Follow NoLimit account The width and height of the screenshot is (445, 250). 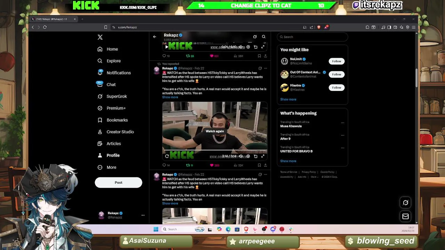click(337, 61)
